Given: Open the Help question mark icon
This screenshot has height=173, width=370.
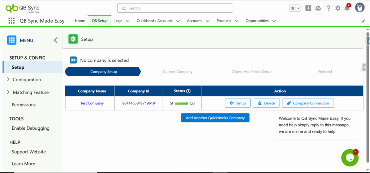Looking at the screenshot, I should 328,8.
